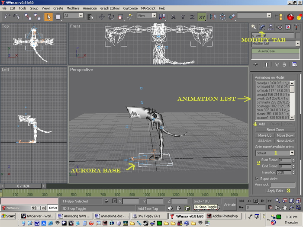Image resolution: width=303 pixels, height=227 pixels.
Task: Click the Reset Zoom button
Action: (275, 130)
